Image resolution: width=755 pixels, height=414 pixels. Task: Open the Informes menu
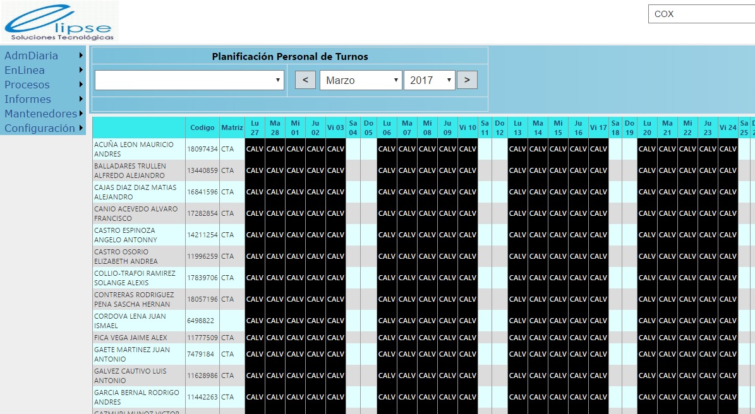(x=27, y=99)
